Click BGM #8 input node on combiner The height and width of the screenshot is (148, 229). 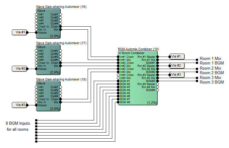tap(118, 102)
